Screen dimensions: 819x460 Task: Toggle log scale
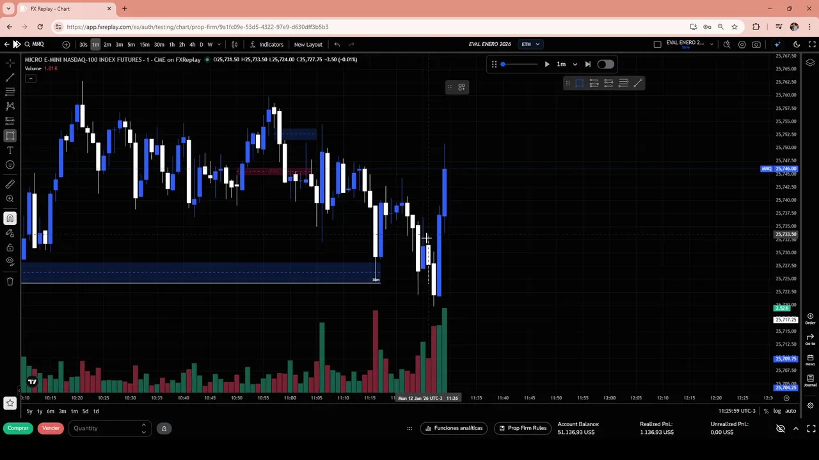777,411
